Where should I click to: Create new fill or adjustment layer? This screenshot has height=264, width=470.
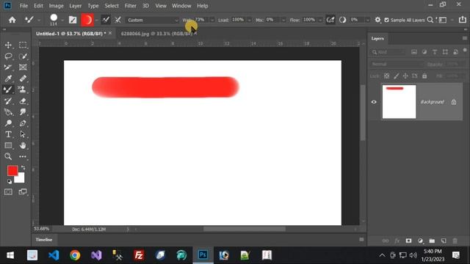pyautogui.click(x=420, y=241)
